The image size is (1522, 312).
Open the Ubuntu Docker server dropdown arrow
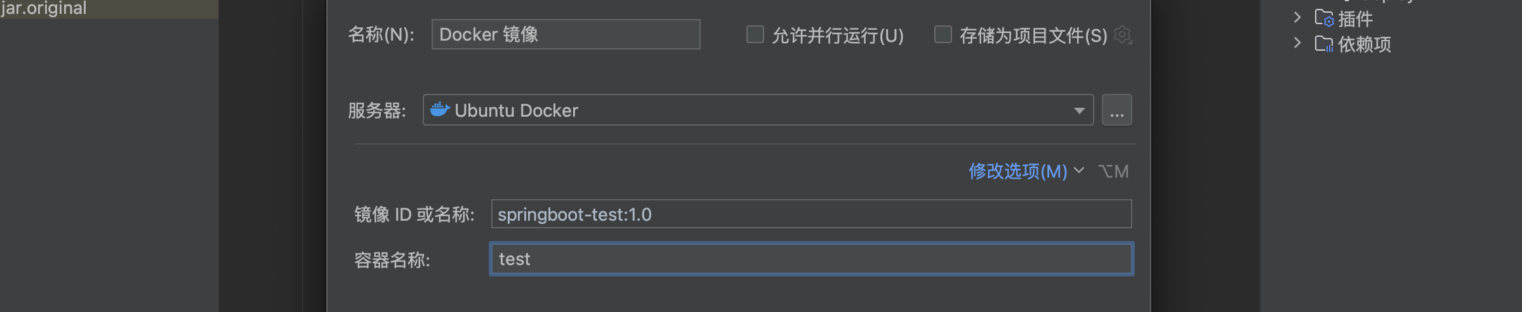pos(1079,110)
